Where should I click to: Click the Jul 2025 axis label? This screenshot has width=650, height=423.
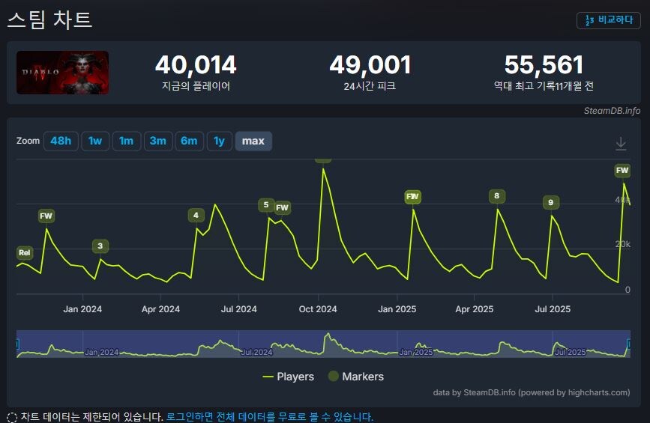(553, 309)
